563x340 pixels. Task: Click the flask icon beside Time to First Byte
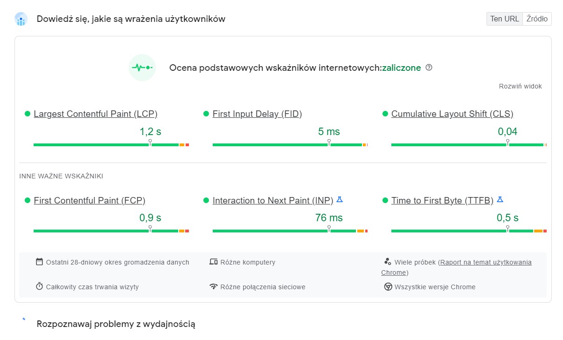(500, 200)
